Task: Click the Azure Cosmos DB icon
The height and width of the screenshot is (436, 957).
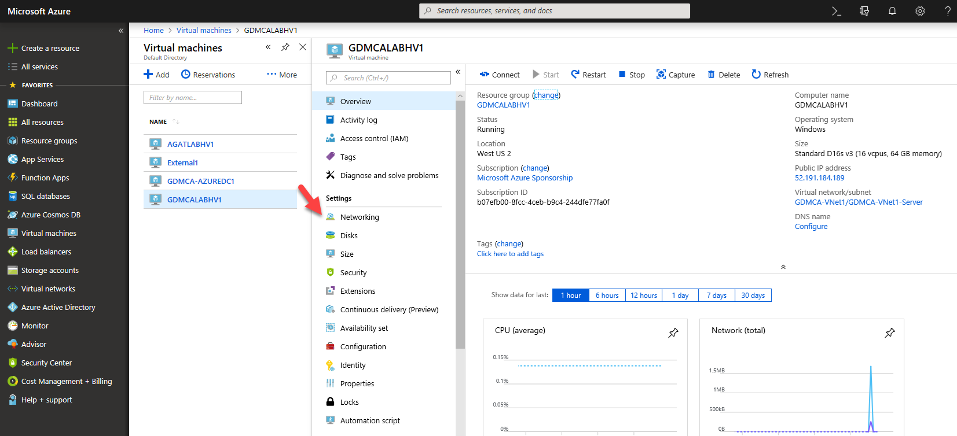Action: pyautogui.click(x=13, y=215)
